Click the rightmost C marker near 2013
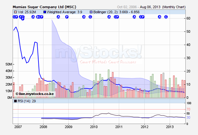The width and height of the screenshot is (198, 135). (x=166, y=17)
